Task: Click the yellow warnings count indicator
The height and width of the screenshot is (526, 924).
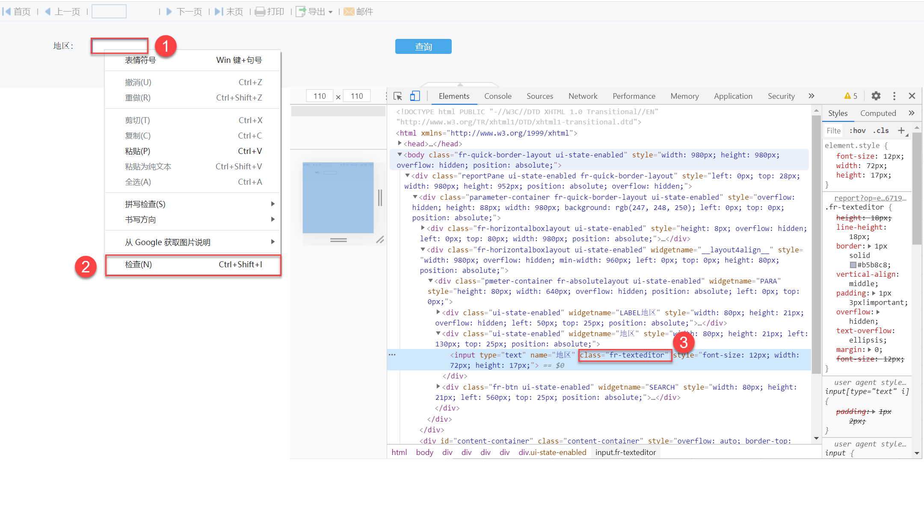Action: click(x=850, y=96)
